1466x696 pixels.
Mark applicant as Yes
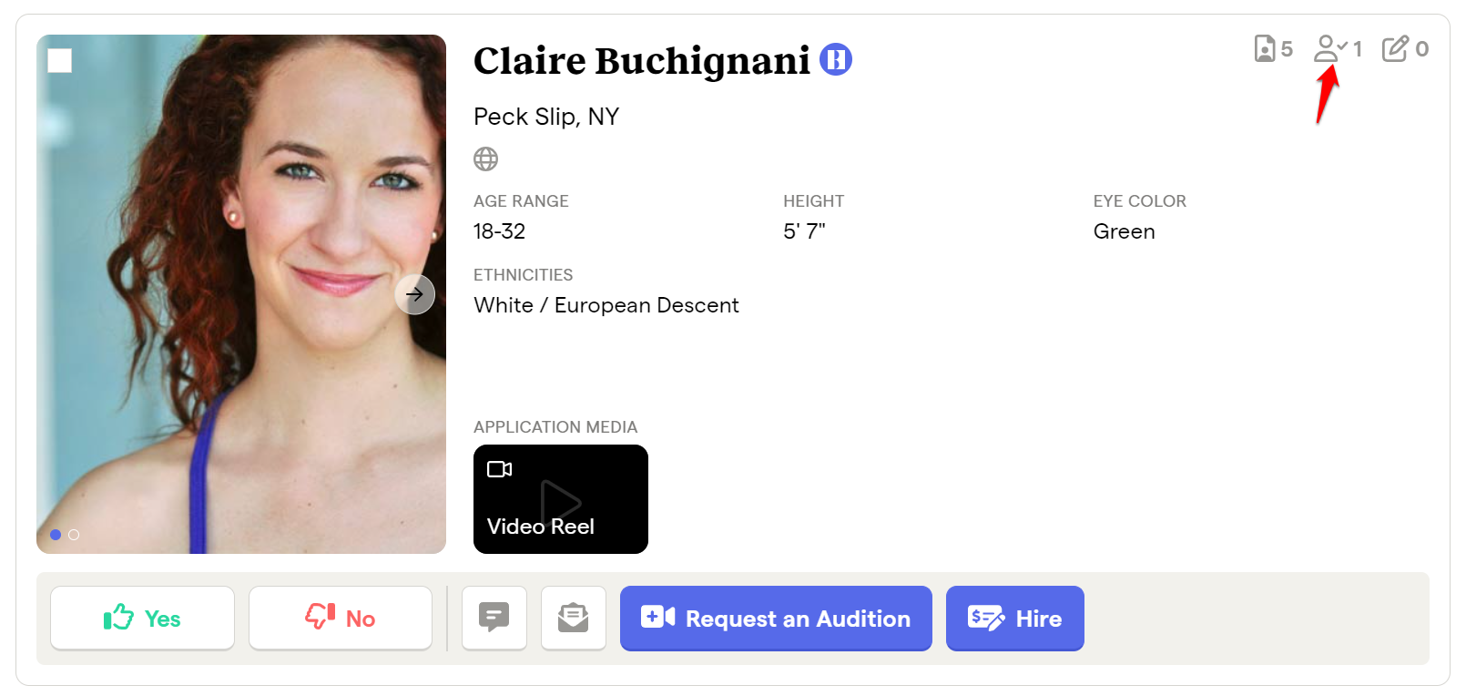pos(143,618)
